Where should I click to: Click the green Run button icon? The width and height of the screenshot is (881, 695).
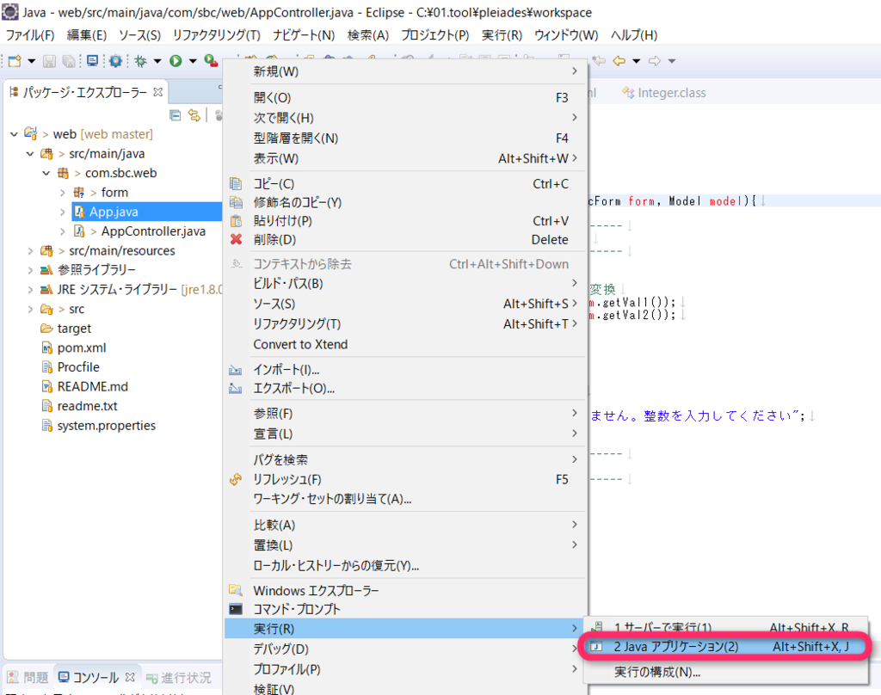176,61
